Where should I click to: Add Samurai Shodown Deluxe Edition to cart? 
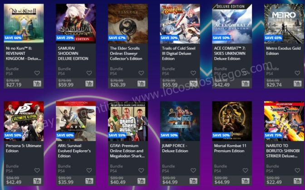[x=89, y=84]
